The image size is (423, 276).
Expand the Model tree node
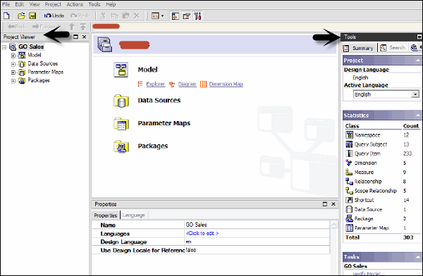(13, 56)
